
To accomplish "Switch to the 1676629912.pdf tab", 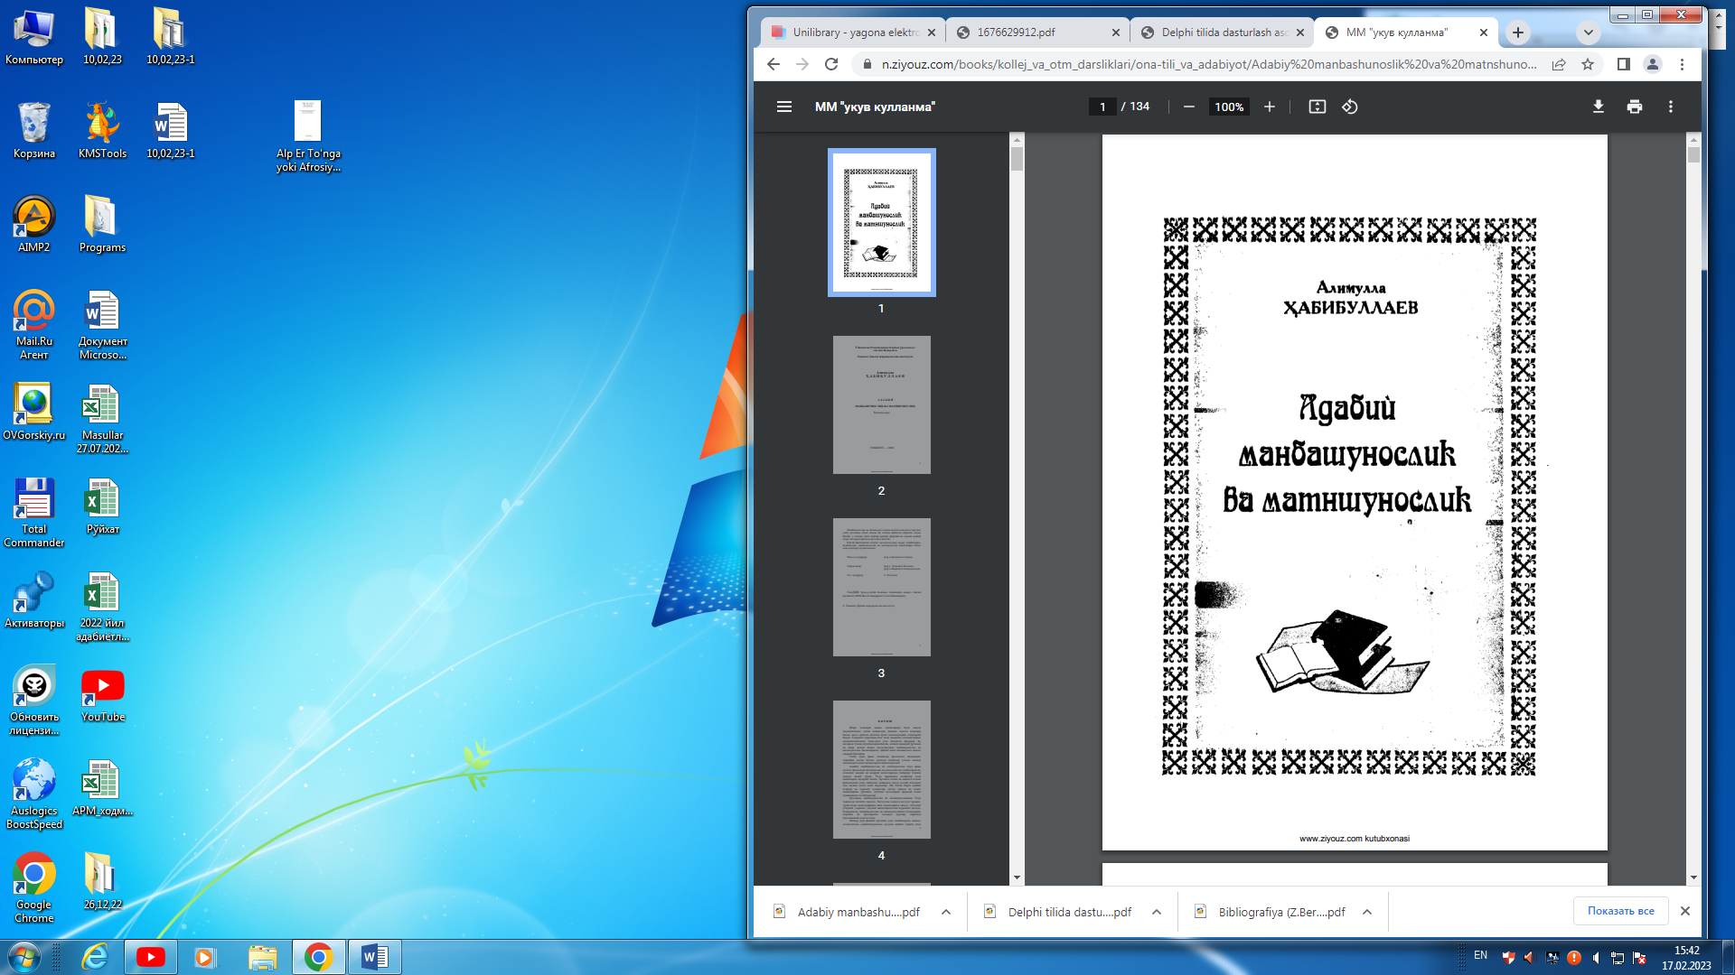I will click(x=1030, y=32).
